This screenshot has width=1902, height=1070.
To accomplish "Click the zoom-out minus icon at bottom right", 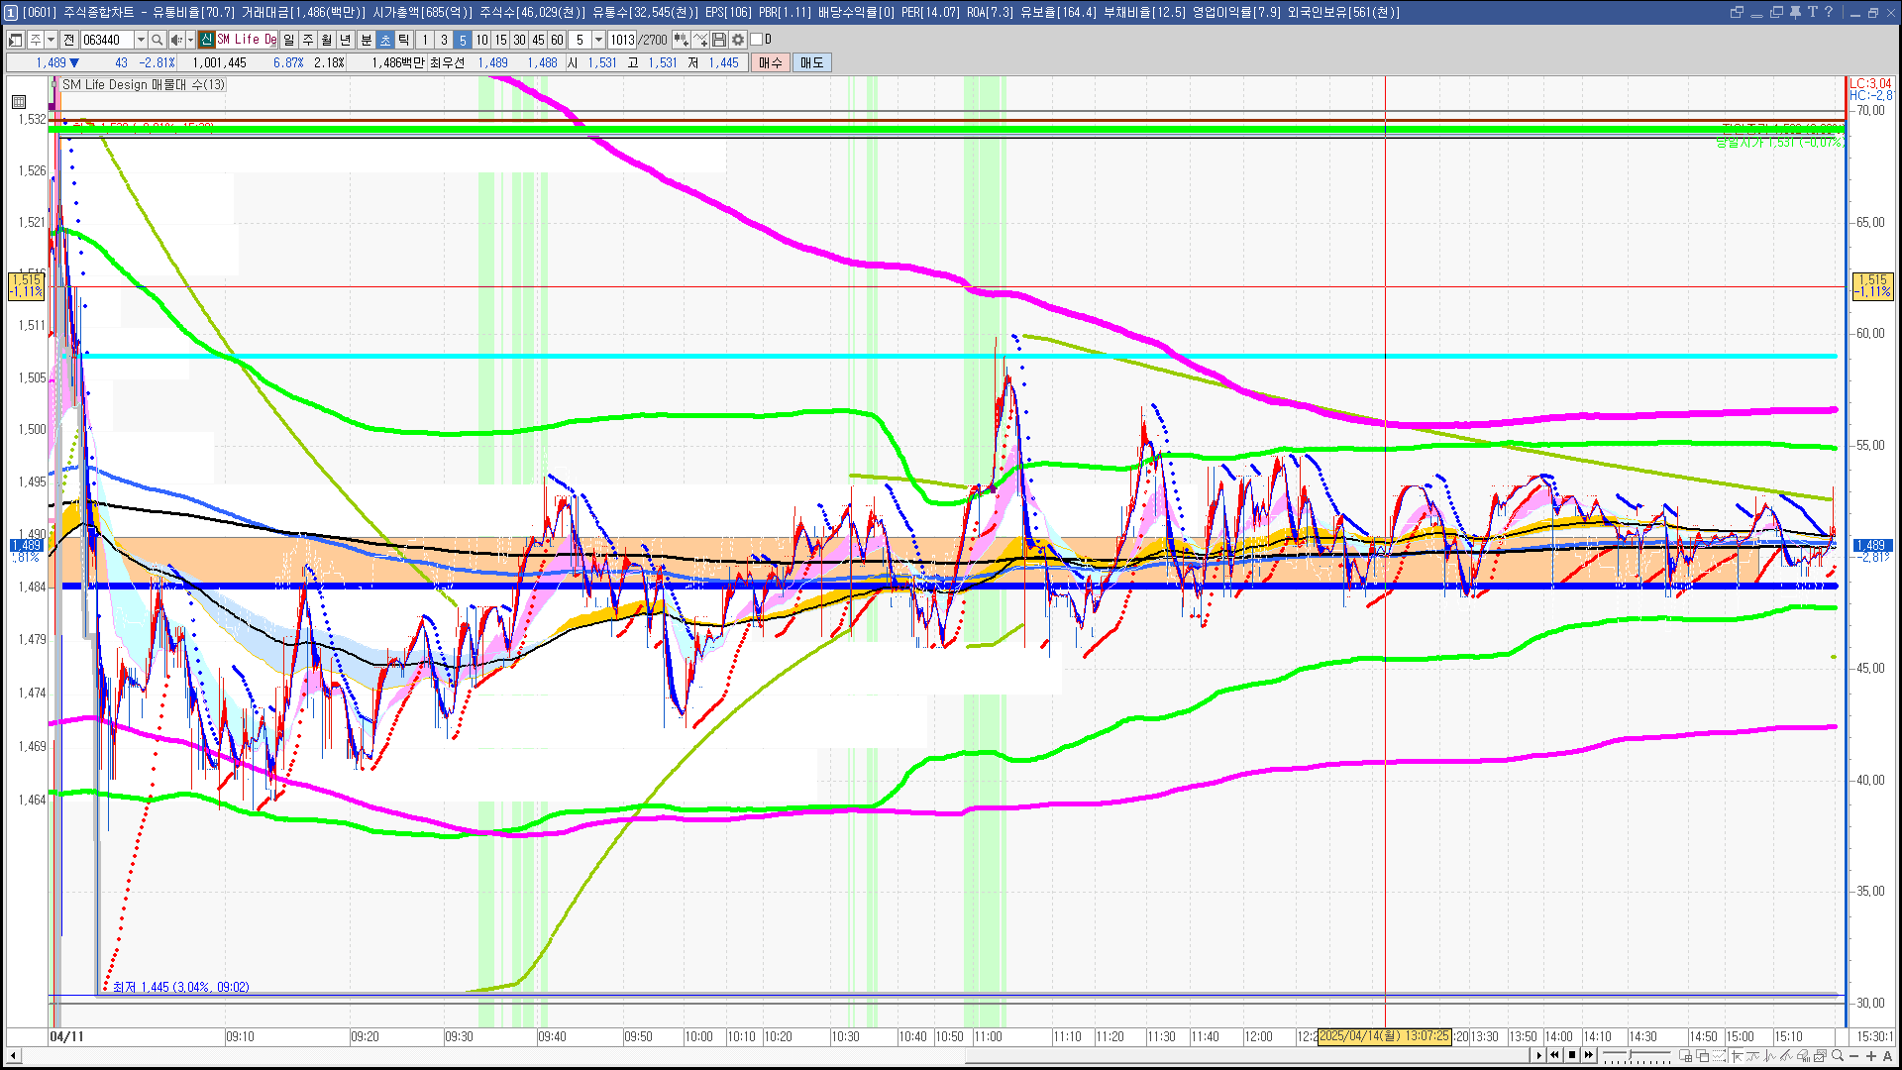I will tap(1854, 1056).
